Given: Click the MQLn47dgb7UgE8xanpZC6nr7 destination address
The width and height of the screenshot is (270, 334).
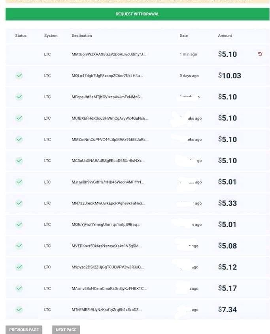Looking at the screenshot, I should (x=107, y=76).
